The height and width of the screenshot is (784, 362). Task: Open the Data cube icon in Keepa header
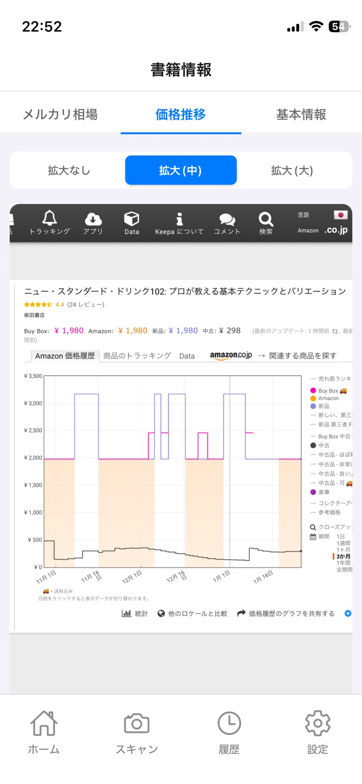132,219
